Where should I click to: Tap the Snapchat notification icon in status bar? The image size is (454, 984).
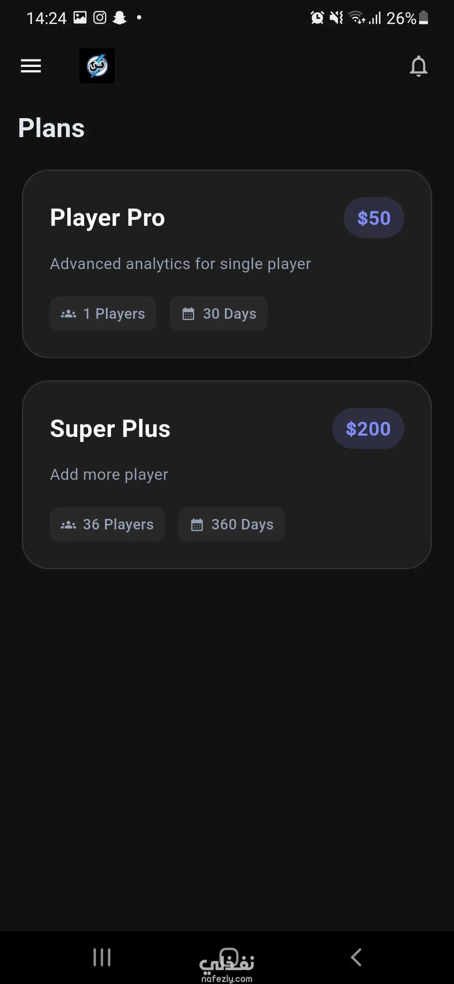click(120, 18)
